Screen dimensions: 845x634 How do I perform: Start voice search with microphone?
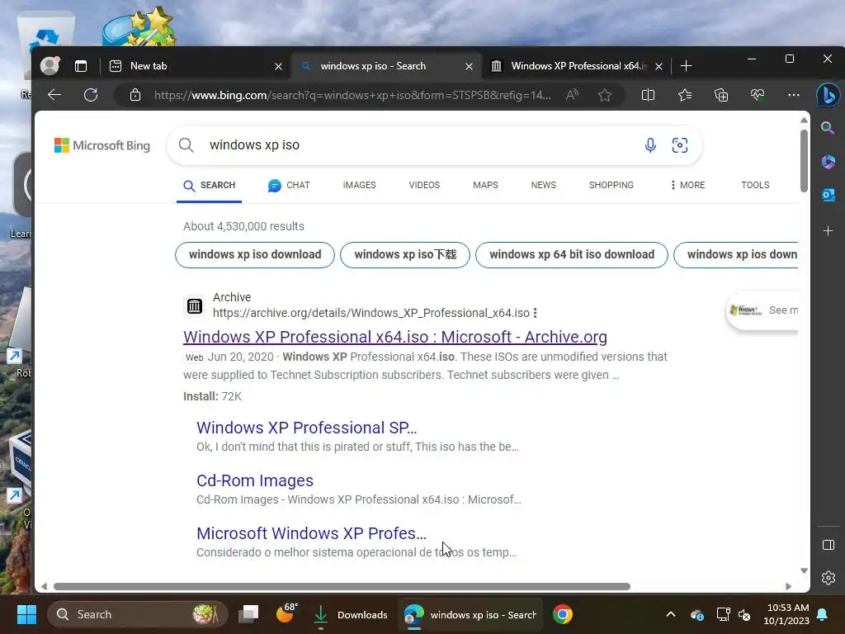pyautogui.click(x=650, y=145)
